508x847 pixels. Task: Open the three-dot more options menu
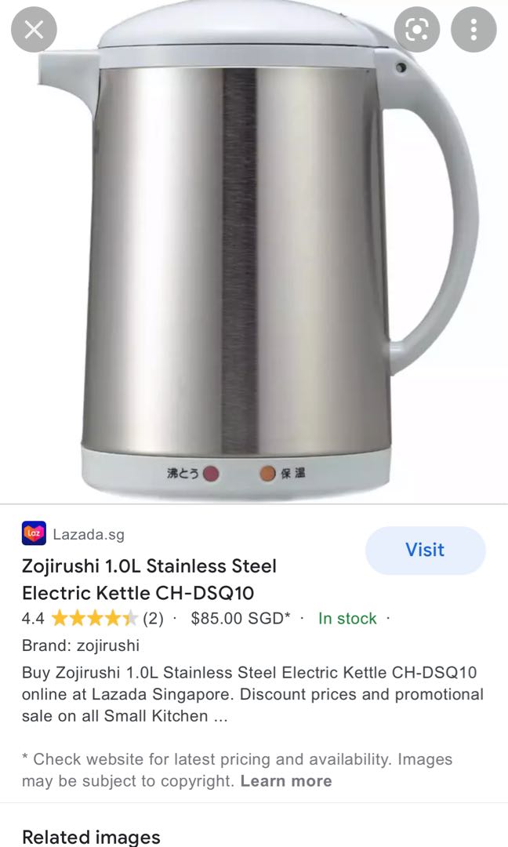(x=474, y=30)
